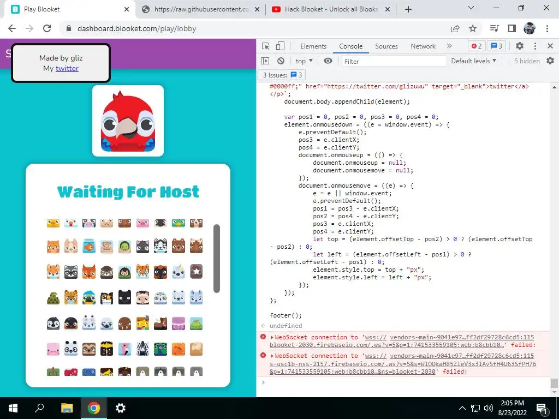Reload the Blooket lobby page
The image size is (559, 419).
click(47, 28)
